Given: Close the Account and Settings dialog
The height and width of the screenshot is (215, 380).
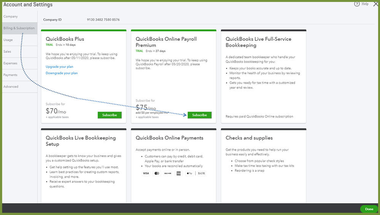Looking at the screenshot, I should pyautogui.click(x=376, y=4).
